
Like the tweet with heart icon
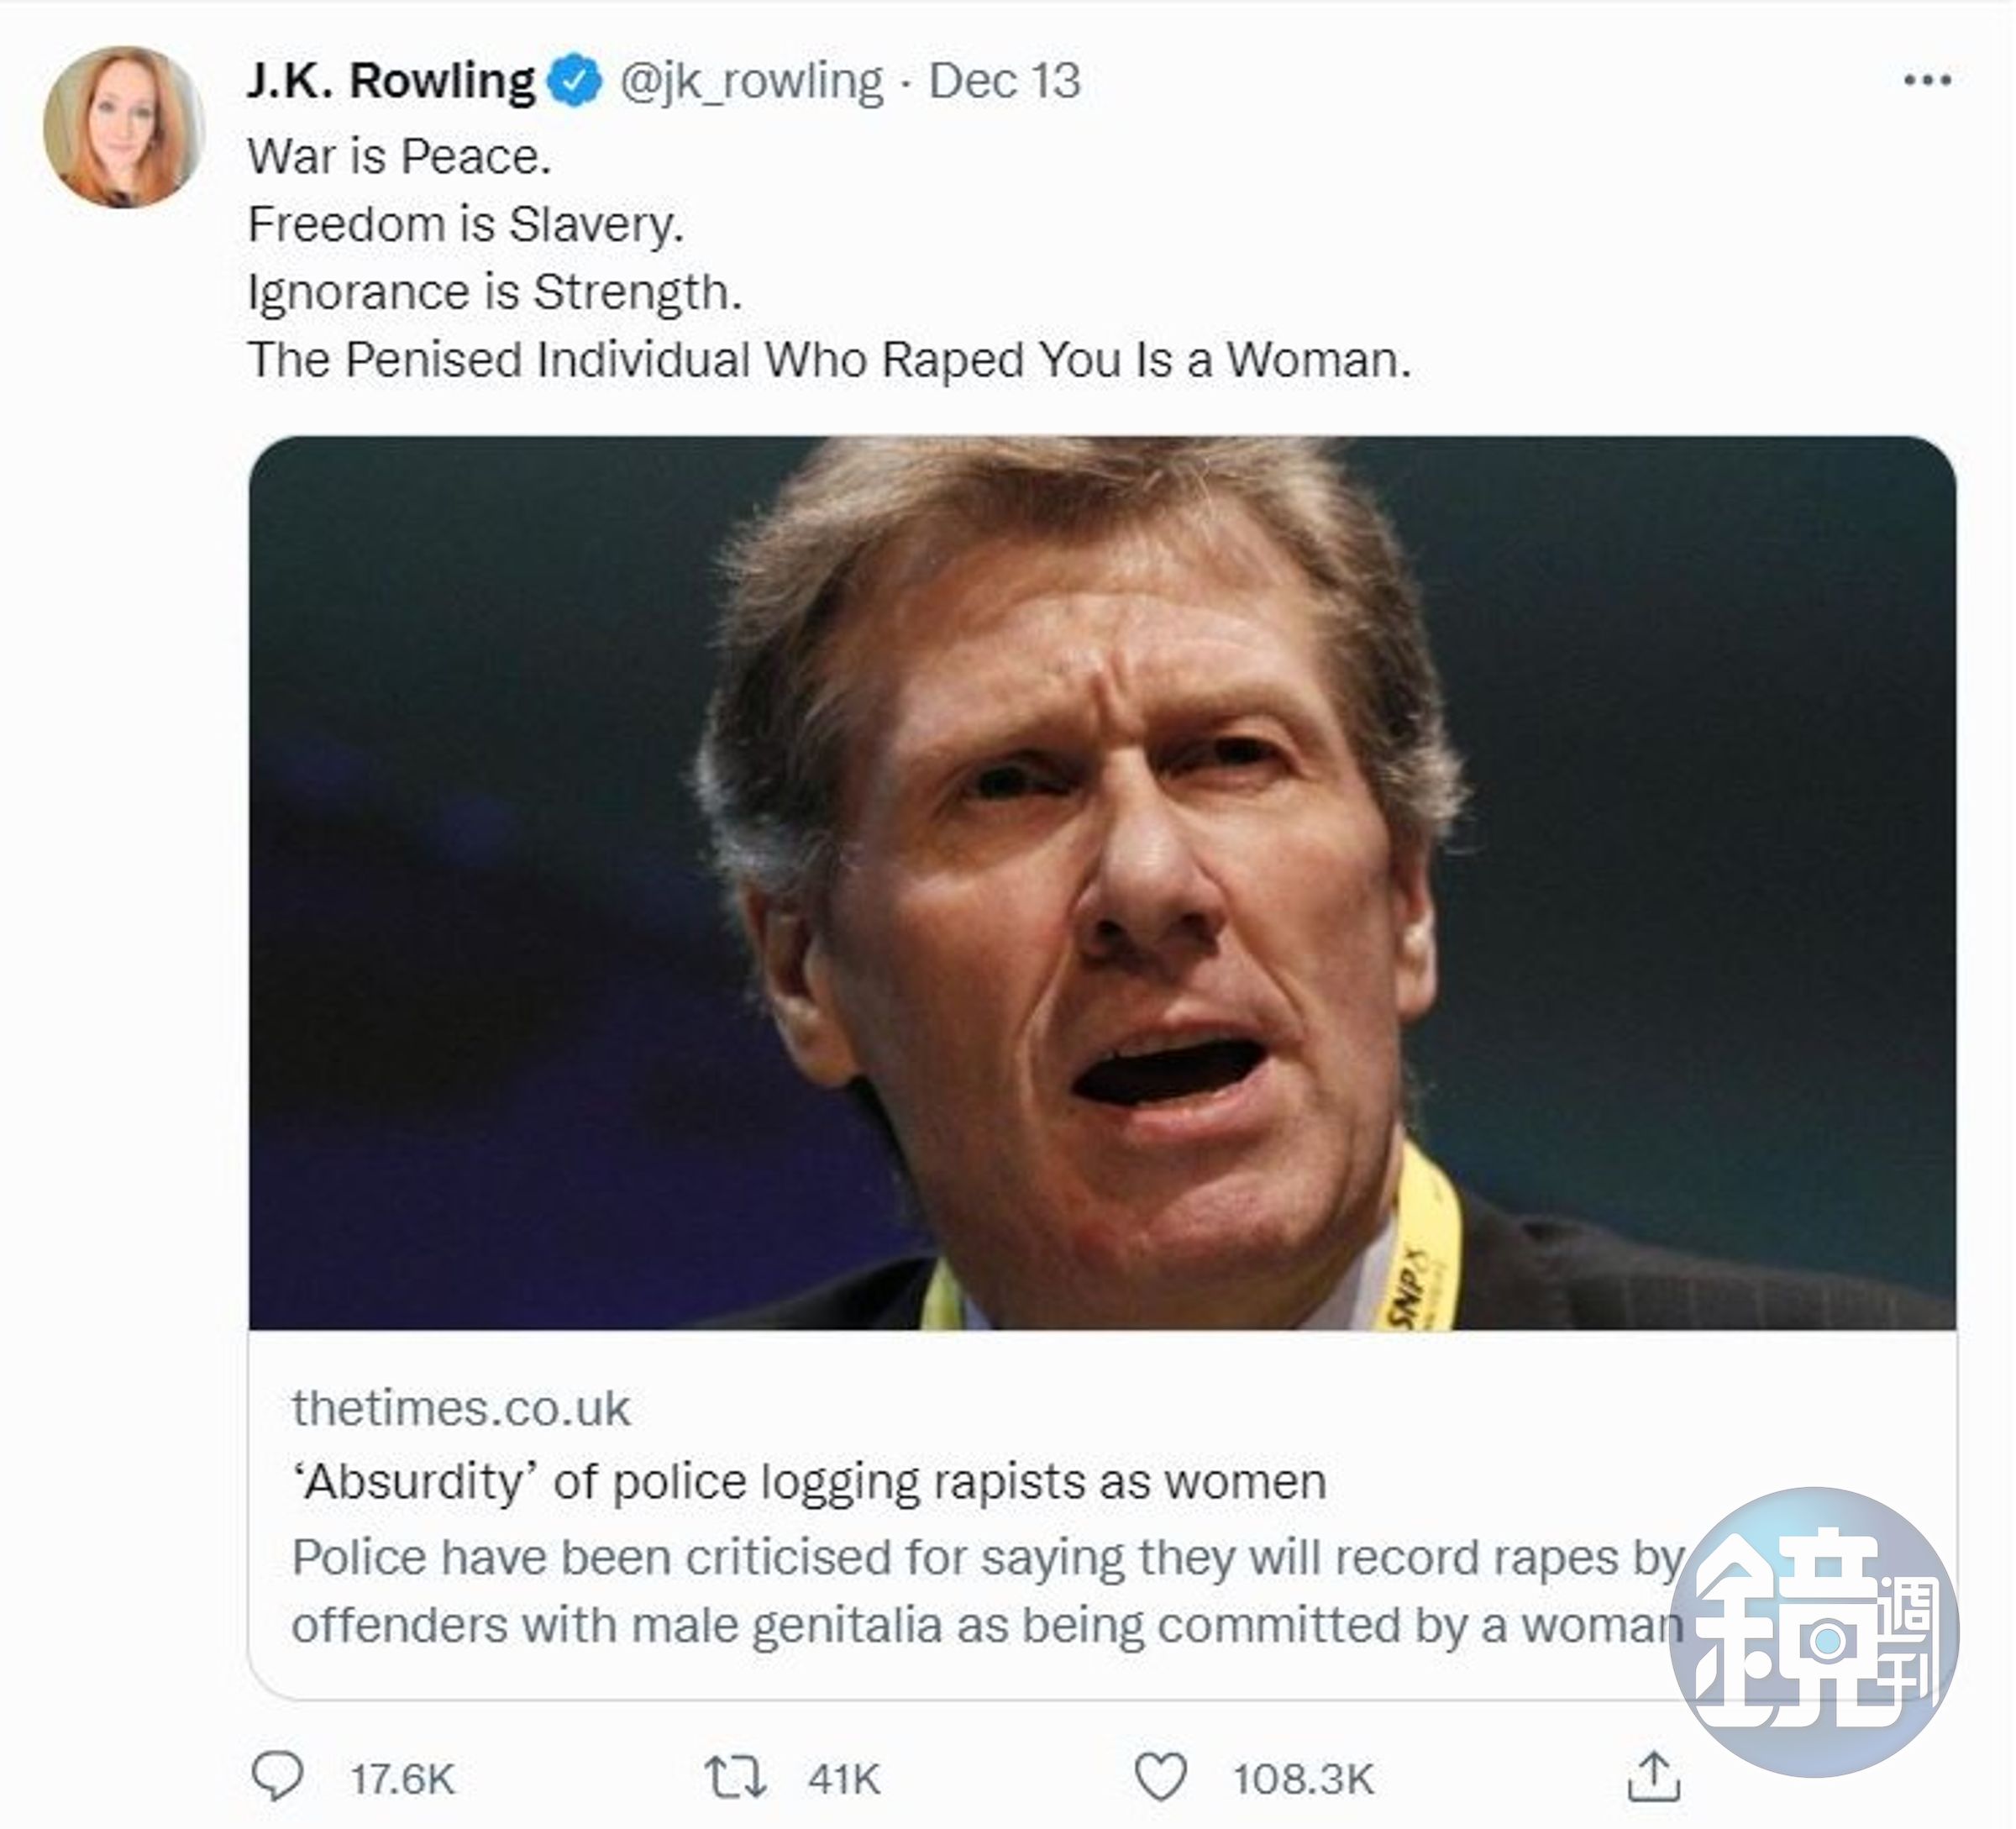1161,1778
